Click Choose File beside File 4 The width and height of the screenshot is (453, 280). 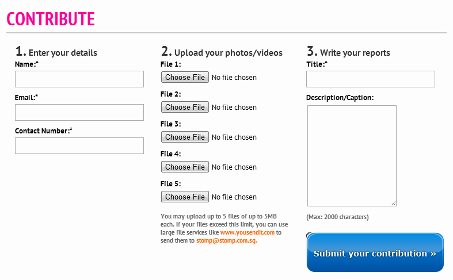pos(185,167)
